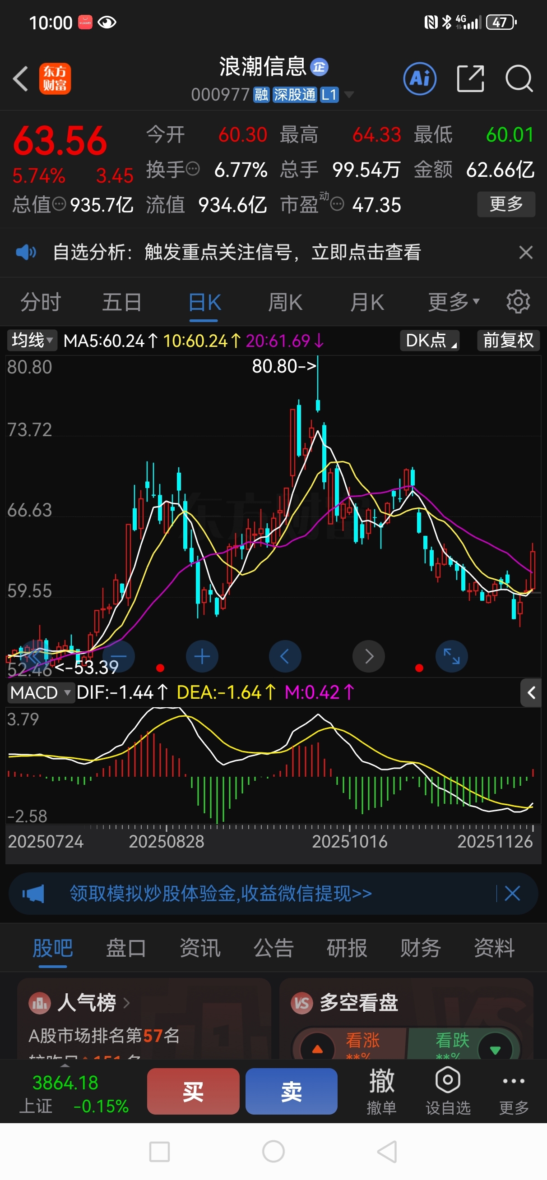547x1180 pixels.
Task: Tap the stock name 浪潮信息 title
Action: [x=262, y=67]
